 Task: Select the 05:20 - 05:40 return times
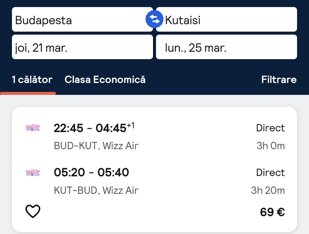91,173
